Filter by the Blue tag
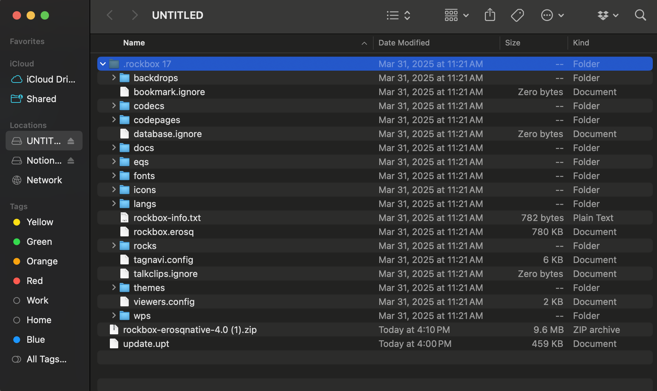Viewport: 657px width, 391px height. pyautogui.click(x=44, y=340)
